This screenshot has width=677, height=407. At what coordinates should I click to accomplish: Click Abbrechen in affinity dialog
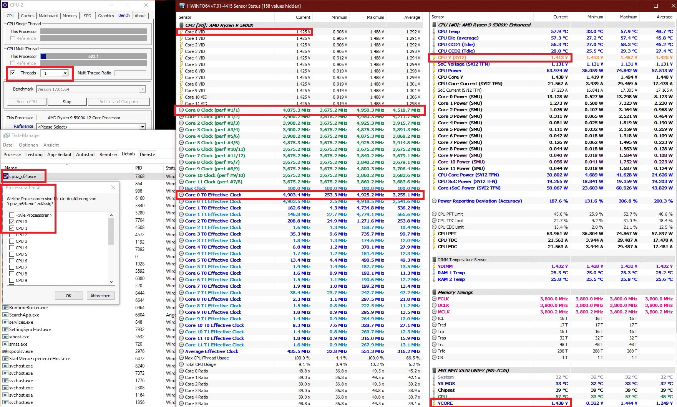[x=100, y=296]
